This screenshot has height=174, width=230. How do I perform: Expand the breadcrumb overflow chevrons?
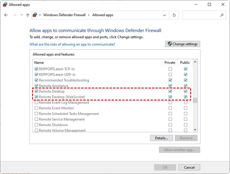click(x=40, y=15)
